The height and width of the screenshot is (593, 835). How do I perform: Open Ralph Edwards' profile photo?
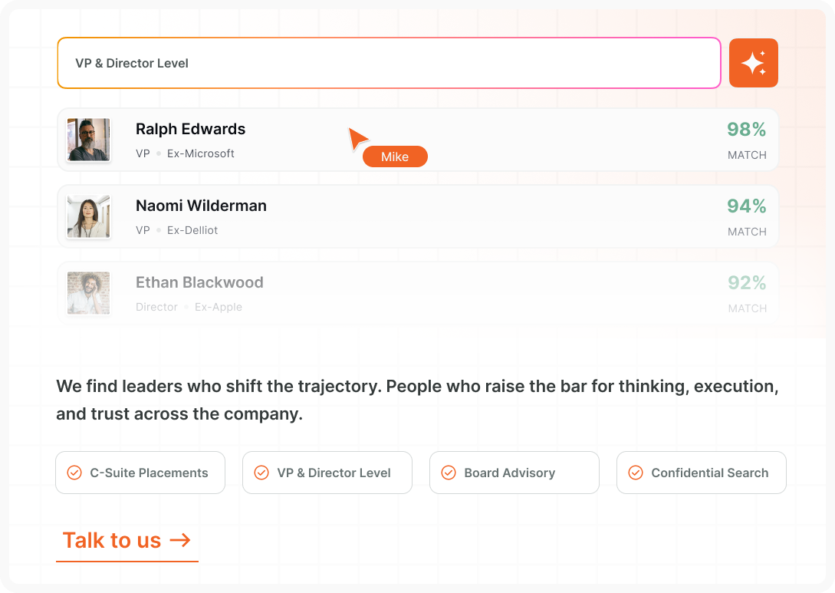coord(88,140)
